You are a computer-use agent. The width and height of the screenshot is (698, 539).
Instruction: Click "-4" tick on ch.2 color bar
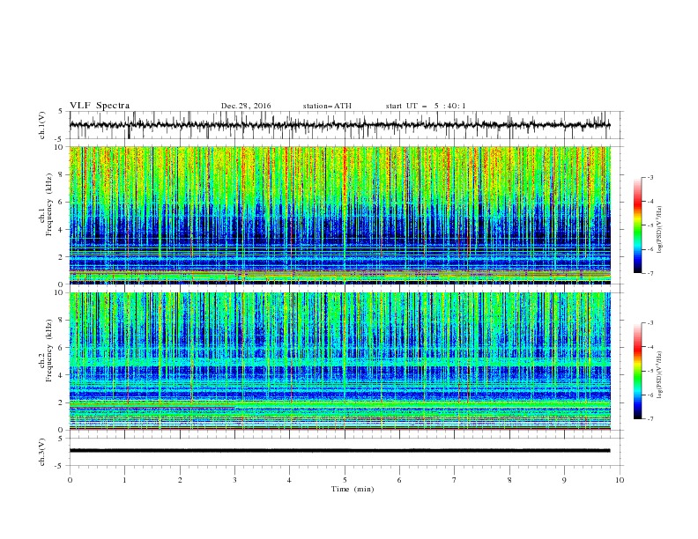[650, 347]
